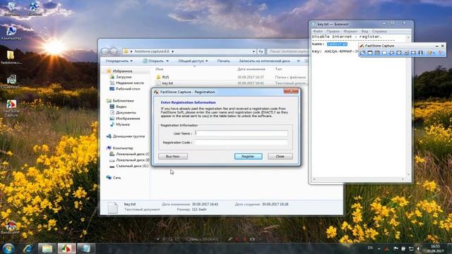Click 'Disable internet - register.' line in Notepad
This screenshot has width=452, height=254.
click(x=347, y=37)
